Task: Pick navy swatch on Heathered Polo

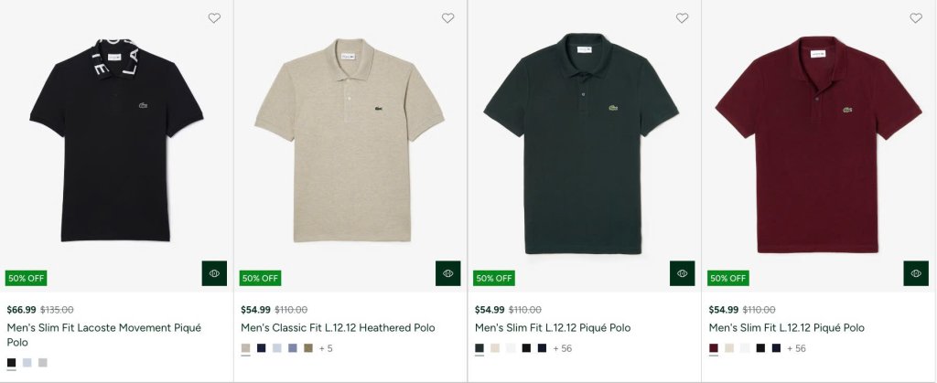Action: click(262, 348)
